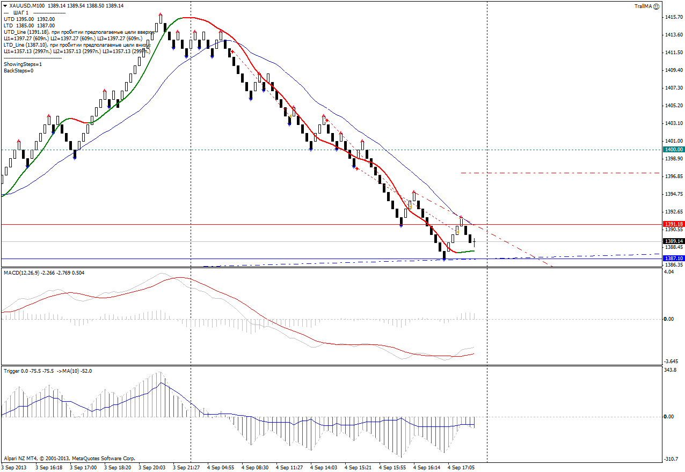Click the 1392.65 price scale value

click(x=673, y=212)
